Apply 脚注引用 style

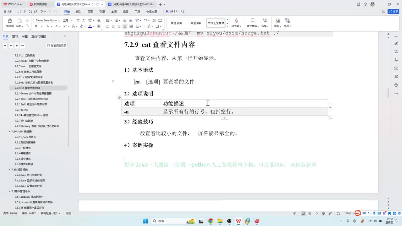coord(196,23)
